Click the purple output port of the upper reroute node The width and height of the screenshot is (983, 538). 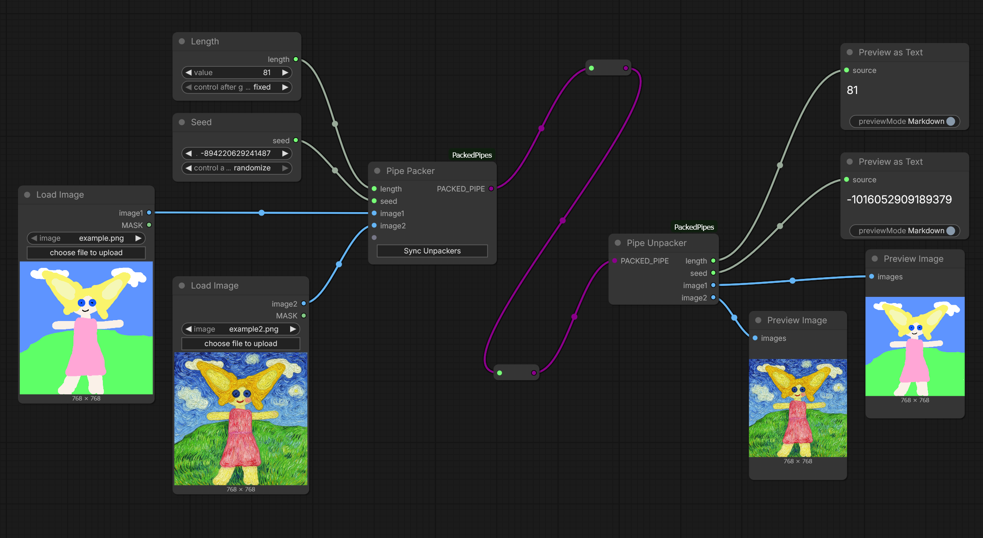(626, 68)
